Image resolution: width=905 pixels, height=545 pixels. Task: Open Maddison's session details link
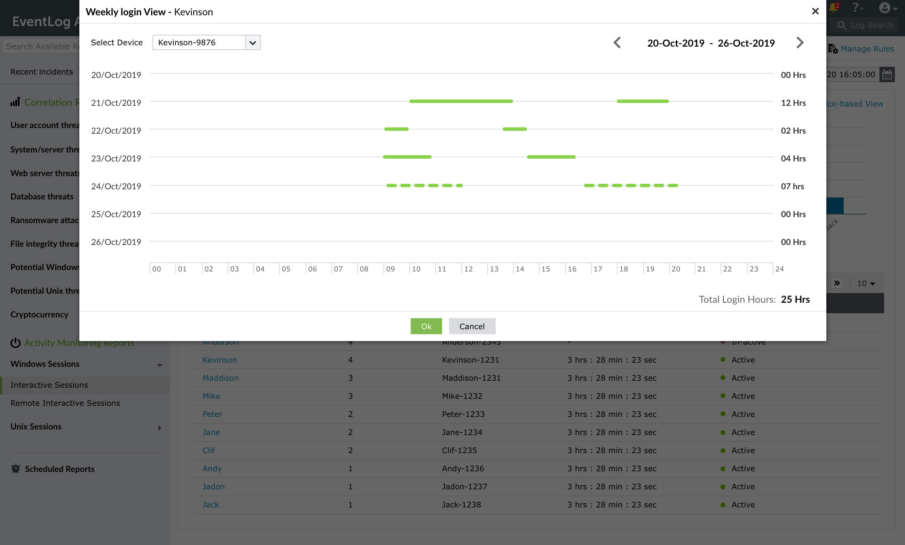[x=220, y=378]
